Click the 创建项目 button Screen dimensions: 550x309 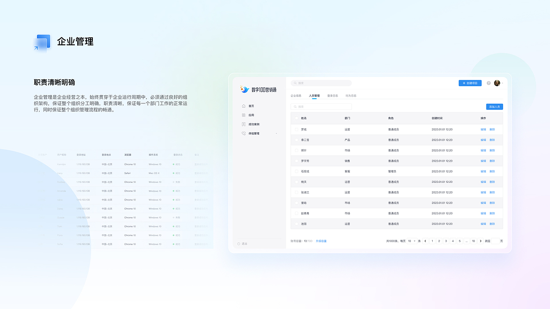click(471, 83)
